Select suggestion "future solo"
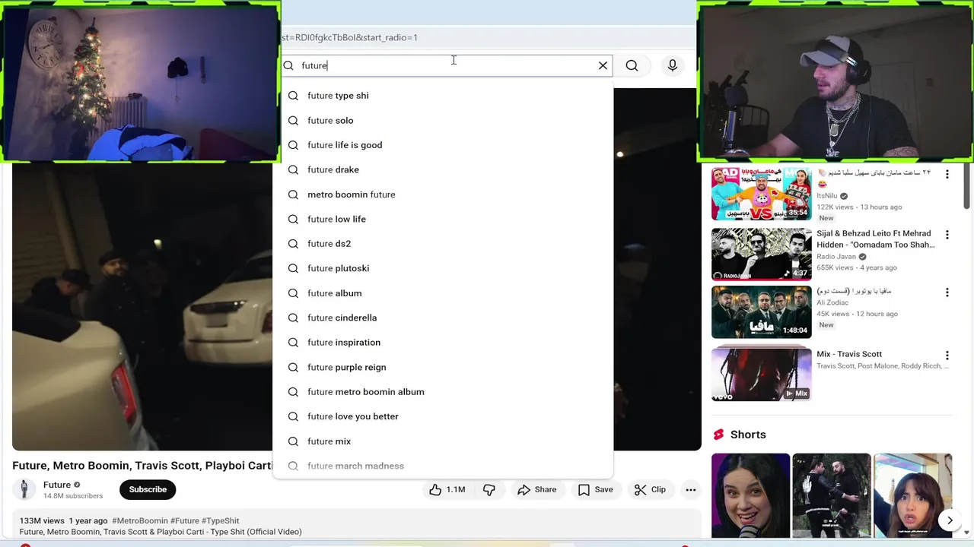974x547 pixels. coord(443,120)
